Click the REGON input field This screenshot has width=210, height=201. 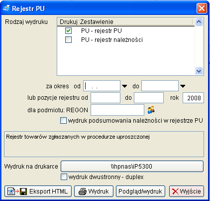(x=117, y=110)
